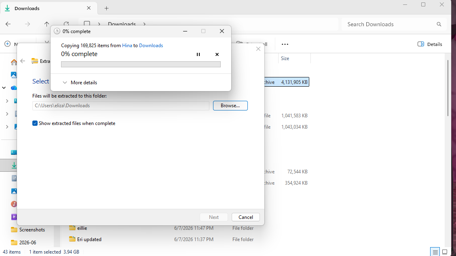Image resolution: width=456 pixels, height=256 pixels.
Task: Click the 6/7/2026 11:37 PM date
Action: 194,239
